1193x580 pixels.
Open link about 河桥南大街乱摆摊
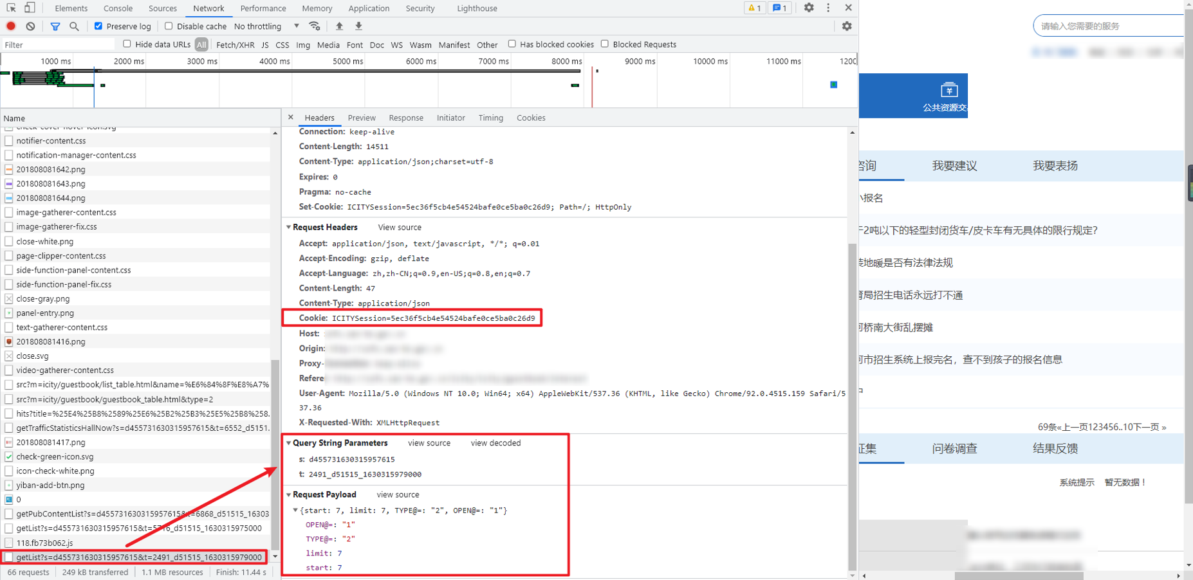[x=896, y=327]
